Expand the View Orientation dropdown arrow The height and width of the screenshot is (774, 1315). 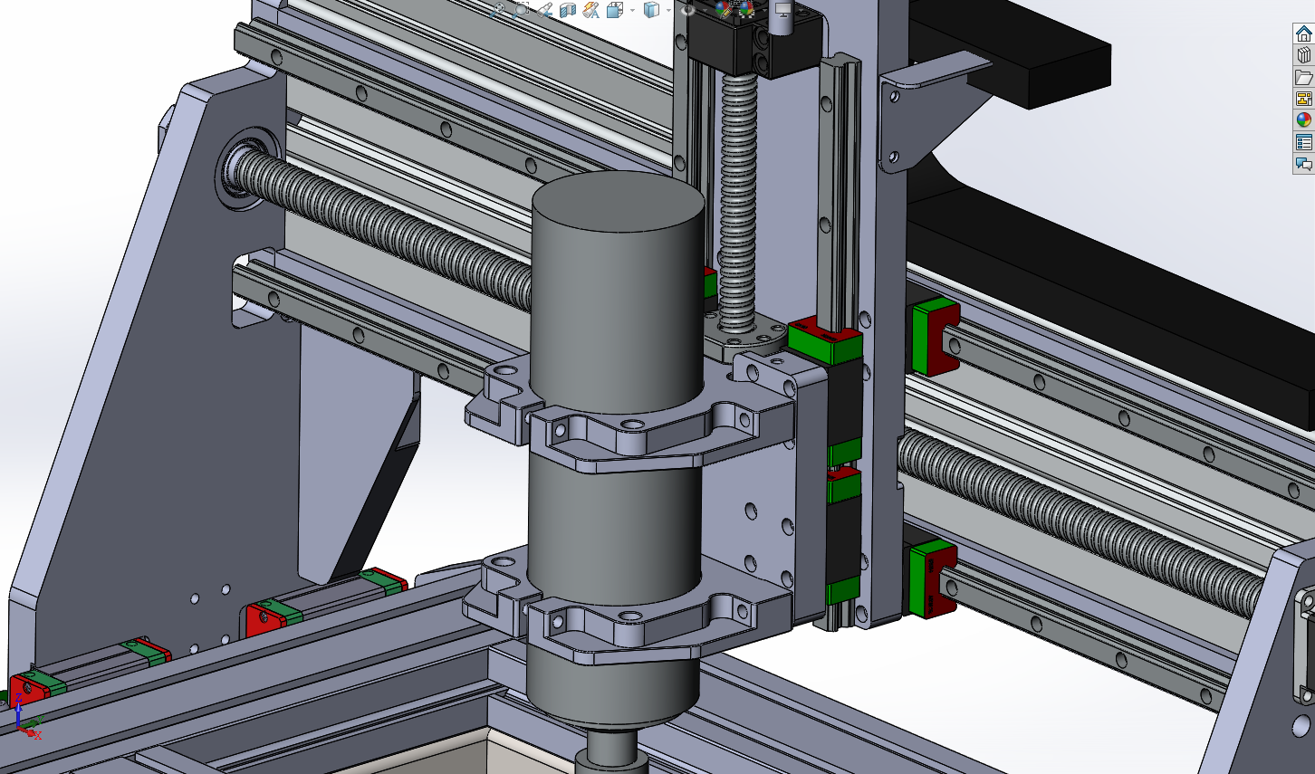(x=631, y=10)
